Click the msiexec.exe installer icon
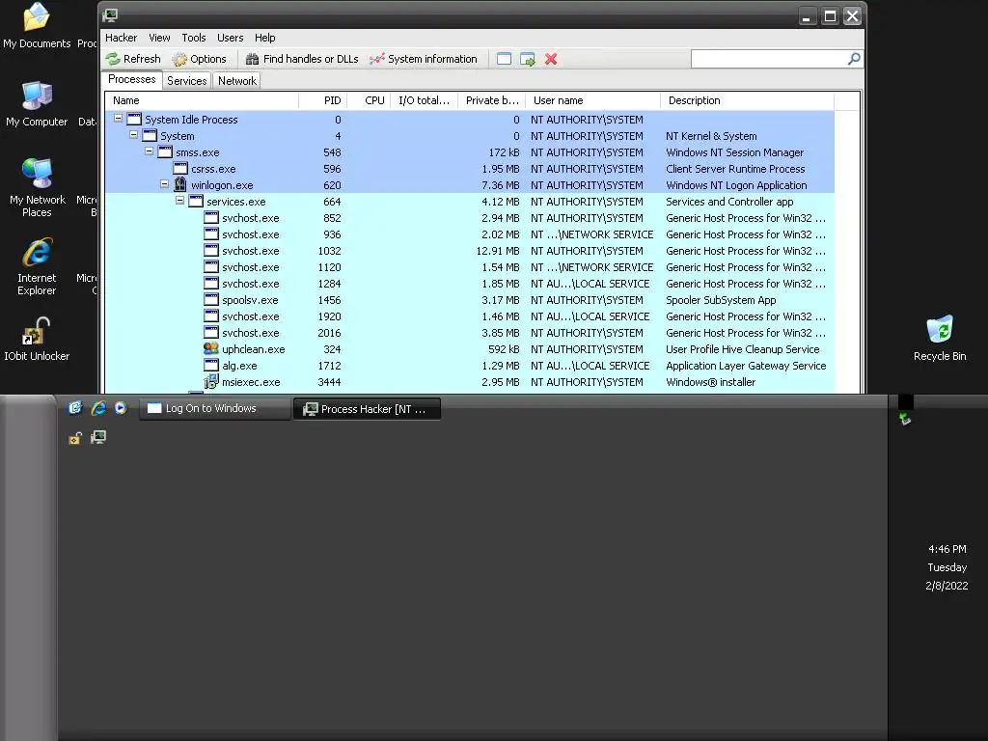This screenshot has height=741, width=988. (x=211, y=381)
